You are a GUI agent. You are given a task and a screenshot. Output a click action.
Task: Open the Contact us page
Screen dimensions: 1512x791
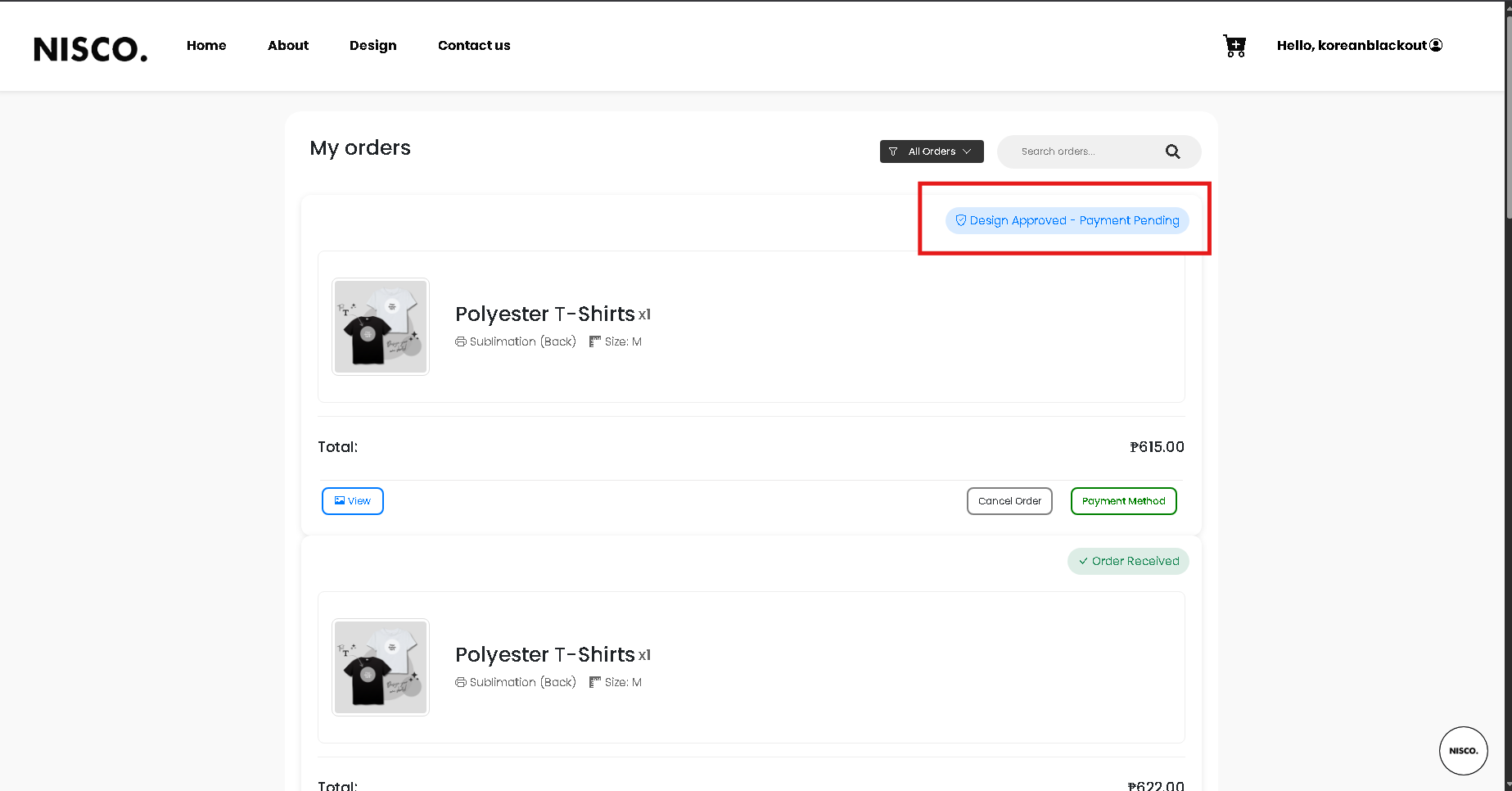474,46
